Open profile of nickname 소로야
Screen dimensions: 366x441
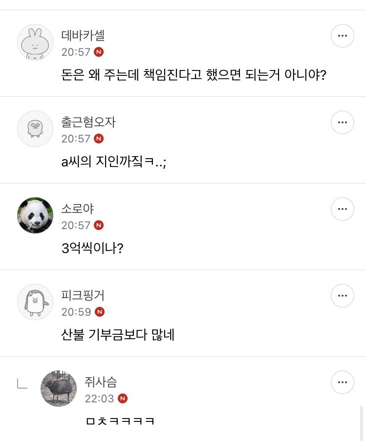[x=78, y=209]
